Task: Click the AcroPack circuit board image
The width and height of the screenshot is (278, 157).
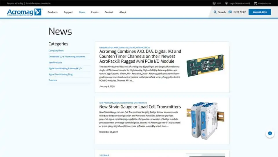Action: click(x=206, y=66)
